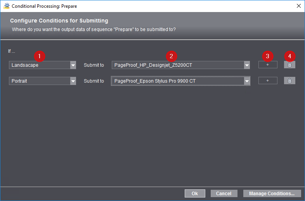Cancel the conditional processing setup
The height and width of the screenshot is (201, 305).
click(224, 193)
